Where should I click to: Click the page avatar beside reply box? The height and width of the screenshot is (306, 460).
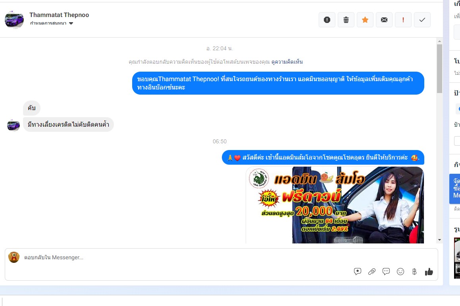14,257
